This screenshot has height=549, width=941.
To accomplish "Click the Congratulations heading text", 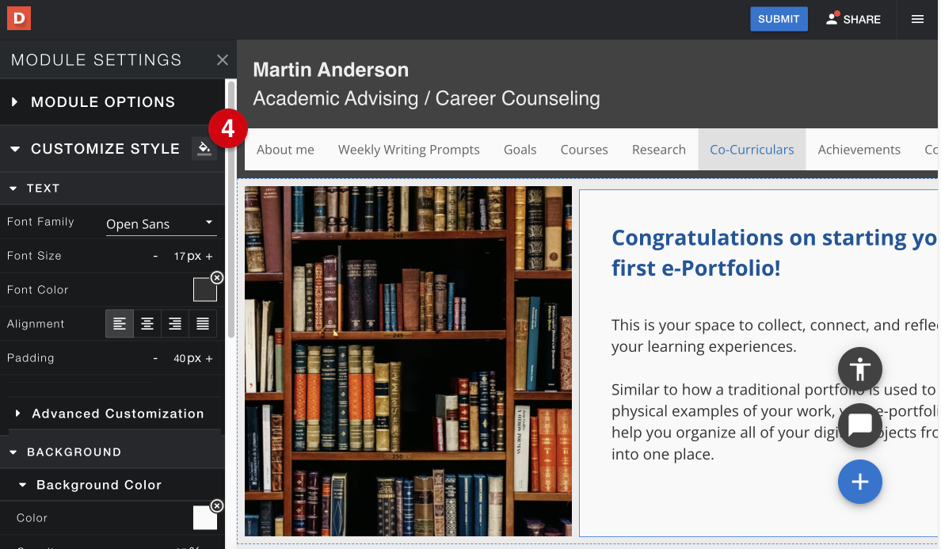I will [x=774, y=253].
